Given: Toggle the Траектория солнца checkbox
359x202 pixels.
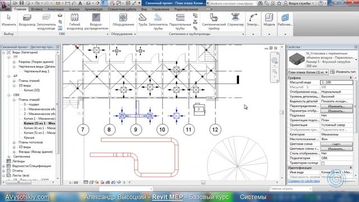Looking at the screenshot, I should click(x=323, y=163).
